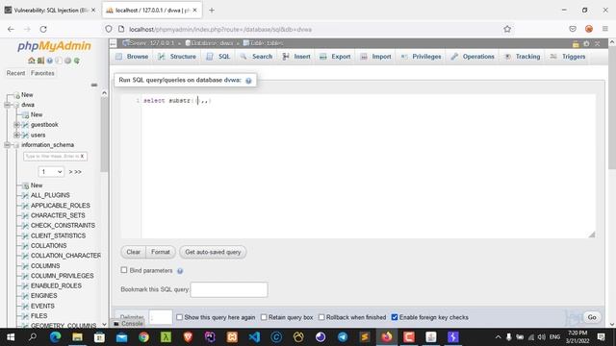
Task: Open Microsoft Edge from the taskbar
Action: 56,337
